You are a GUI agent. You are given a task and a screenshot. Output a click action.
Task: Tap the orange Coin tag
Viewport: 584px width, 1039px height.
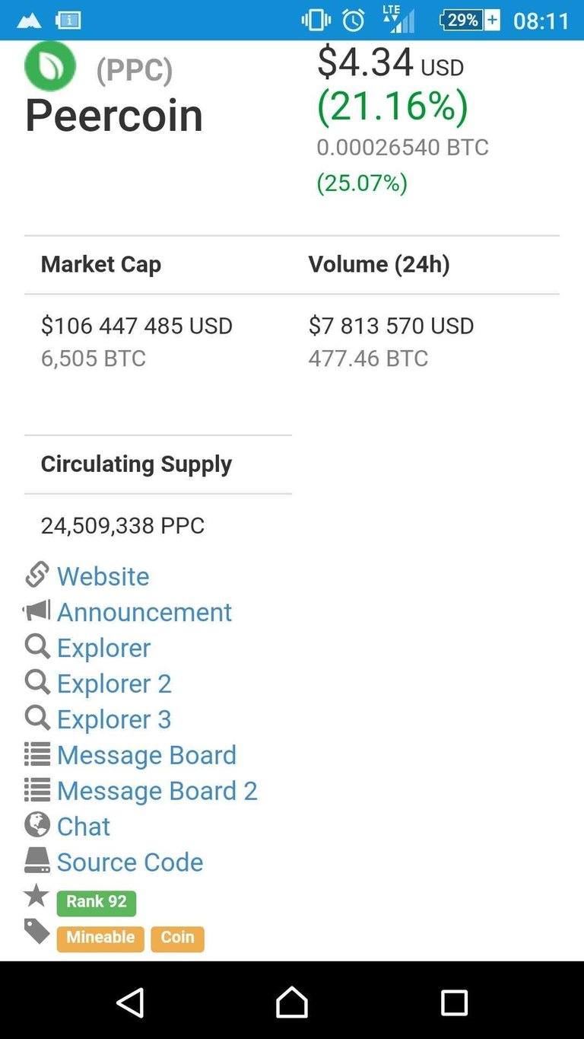tap(177, 939)
